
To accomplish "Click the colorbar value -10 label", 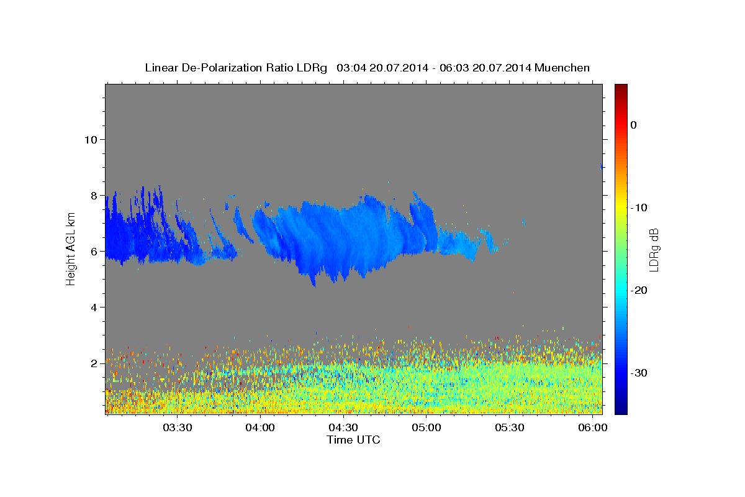I will pos(640,207).
